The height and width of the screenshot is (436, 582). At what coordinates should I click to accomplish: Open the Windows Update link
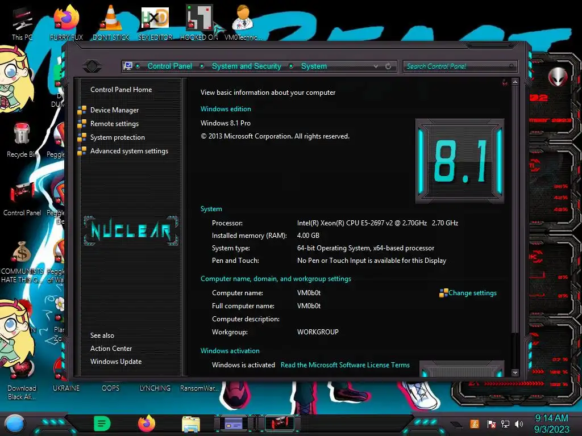(116, 362)
